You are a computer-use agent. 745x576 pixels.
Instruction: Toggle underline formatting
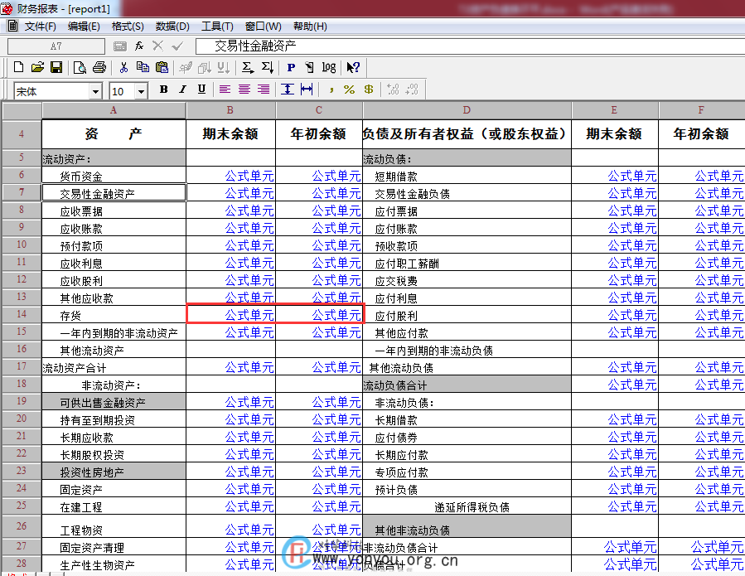[x=201, y=90]
